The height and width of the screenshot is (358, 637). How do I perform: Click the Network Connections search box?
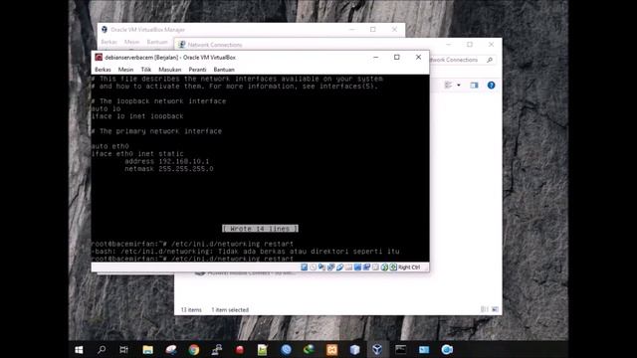(462, 60)
